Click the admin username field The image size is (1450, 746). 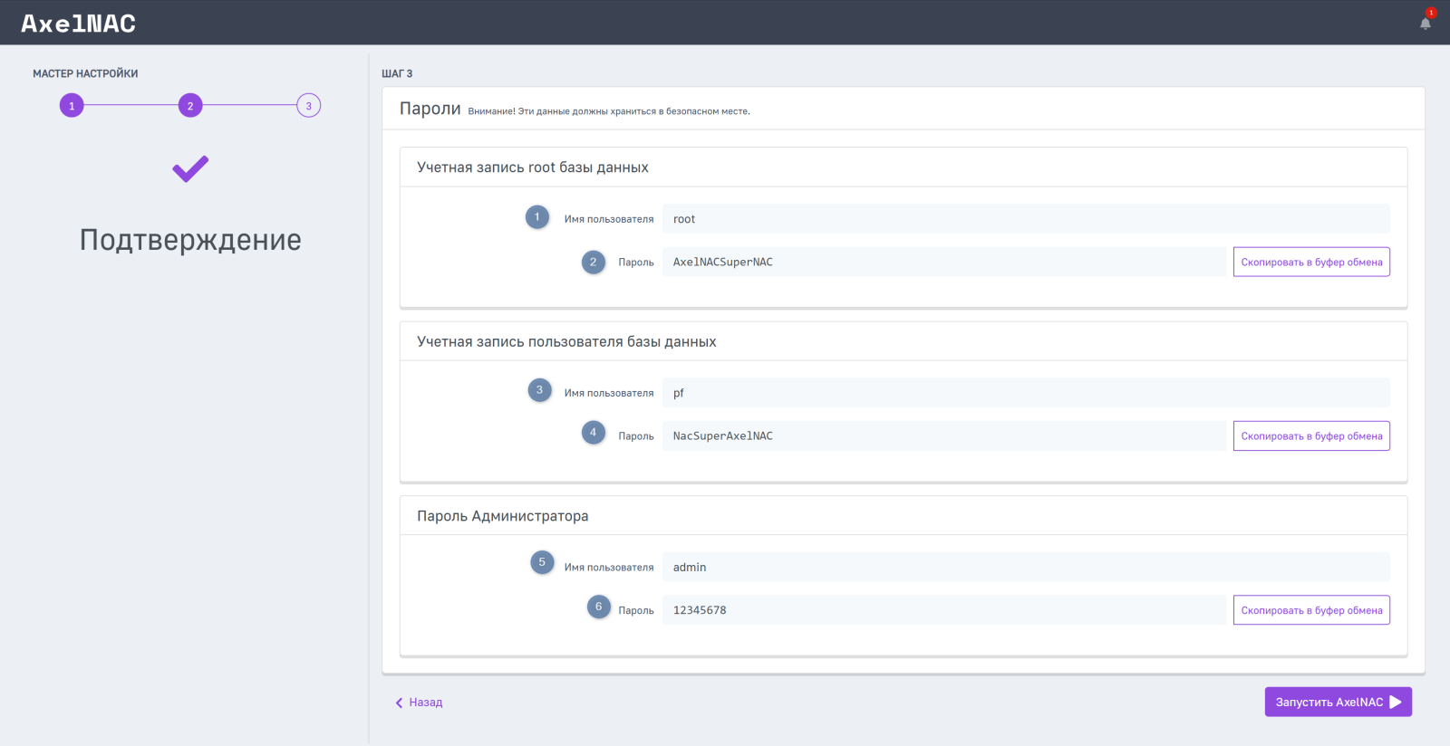pyautogui.click(x=1025, y=568)
